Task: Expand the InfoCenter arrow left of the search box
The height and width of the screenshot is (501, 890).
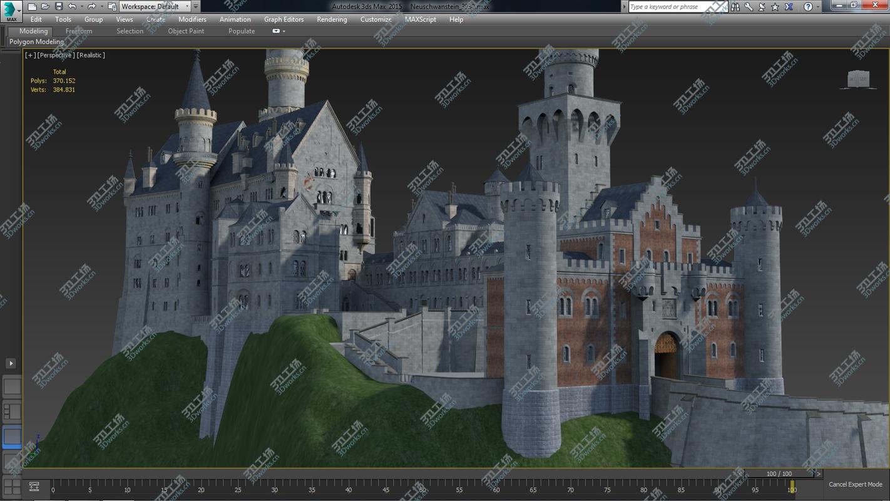Action: [x=624, y=7]
